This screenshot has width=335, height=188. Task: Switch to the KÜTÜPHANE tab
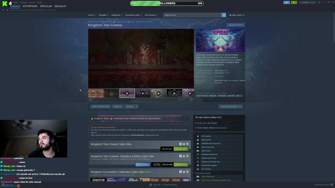tap(30, 6)
